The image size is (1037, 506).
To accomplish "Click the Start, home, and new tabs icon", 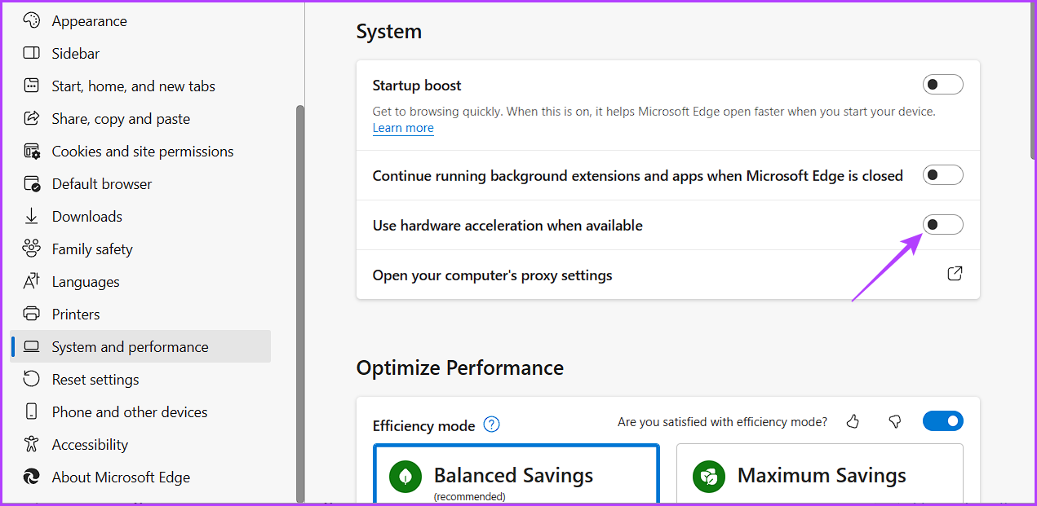I will pyautogui.click(x=32, y=86).
